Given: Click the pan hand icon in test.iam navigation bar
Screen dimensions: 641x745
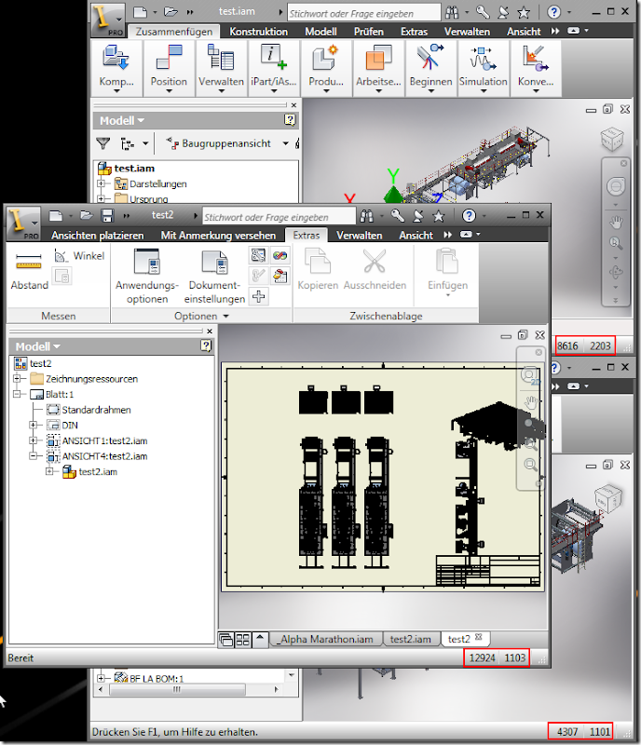Looking at the screenshot, I should 616,222.
